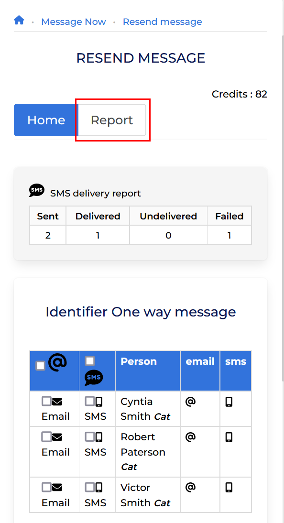Click the SMS bubble icon in the table header
Viewport: 284px width, 523px height.
coord(94,378)
